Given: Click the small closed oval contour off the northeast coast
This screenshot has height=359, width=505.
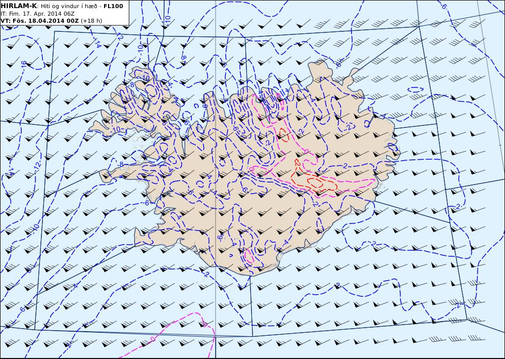Looking at the screenshot, I should 416,89.
